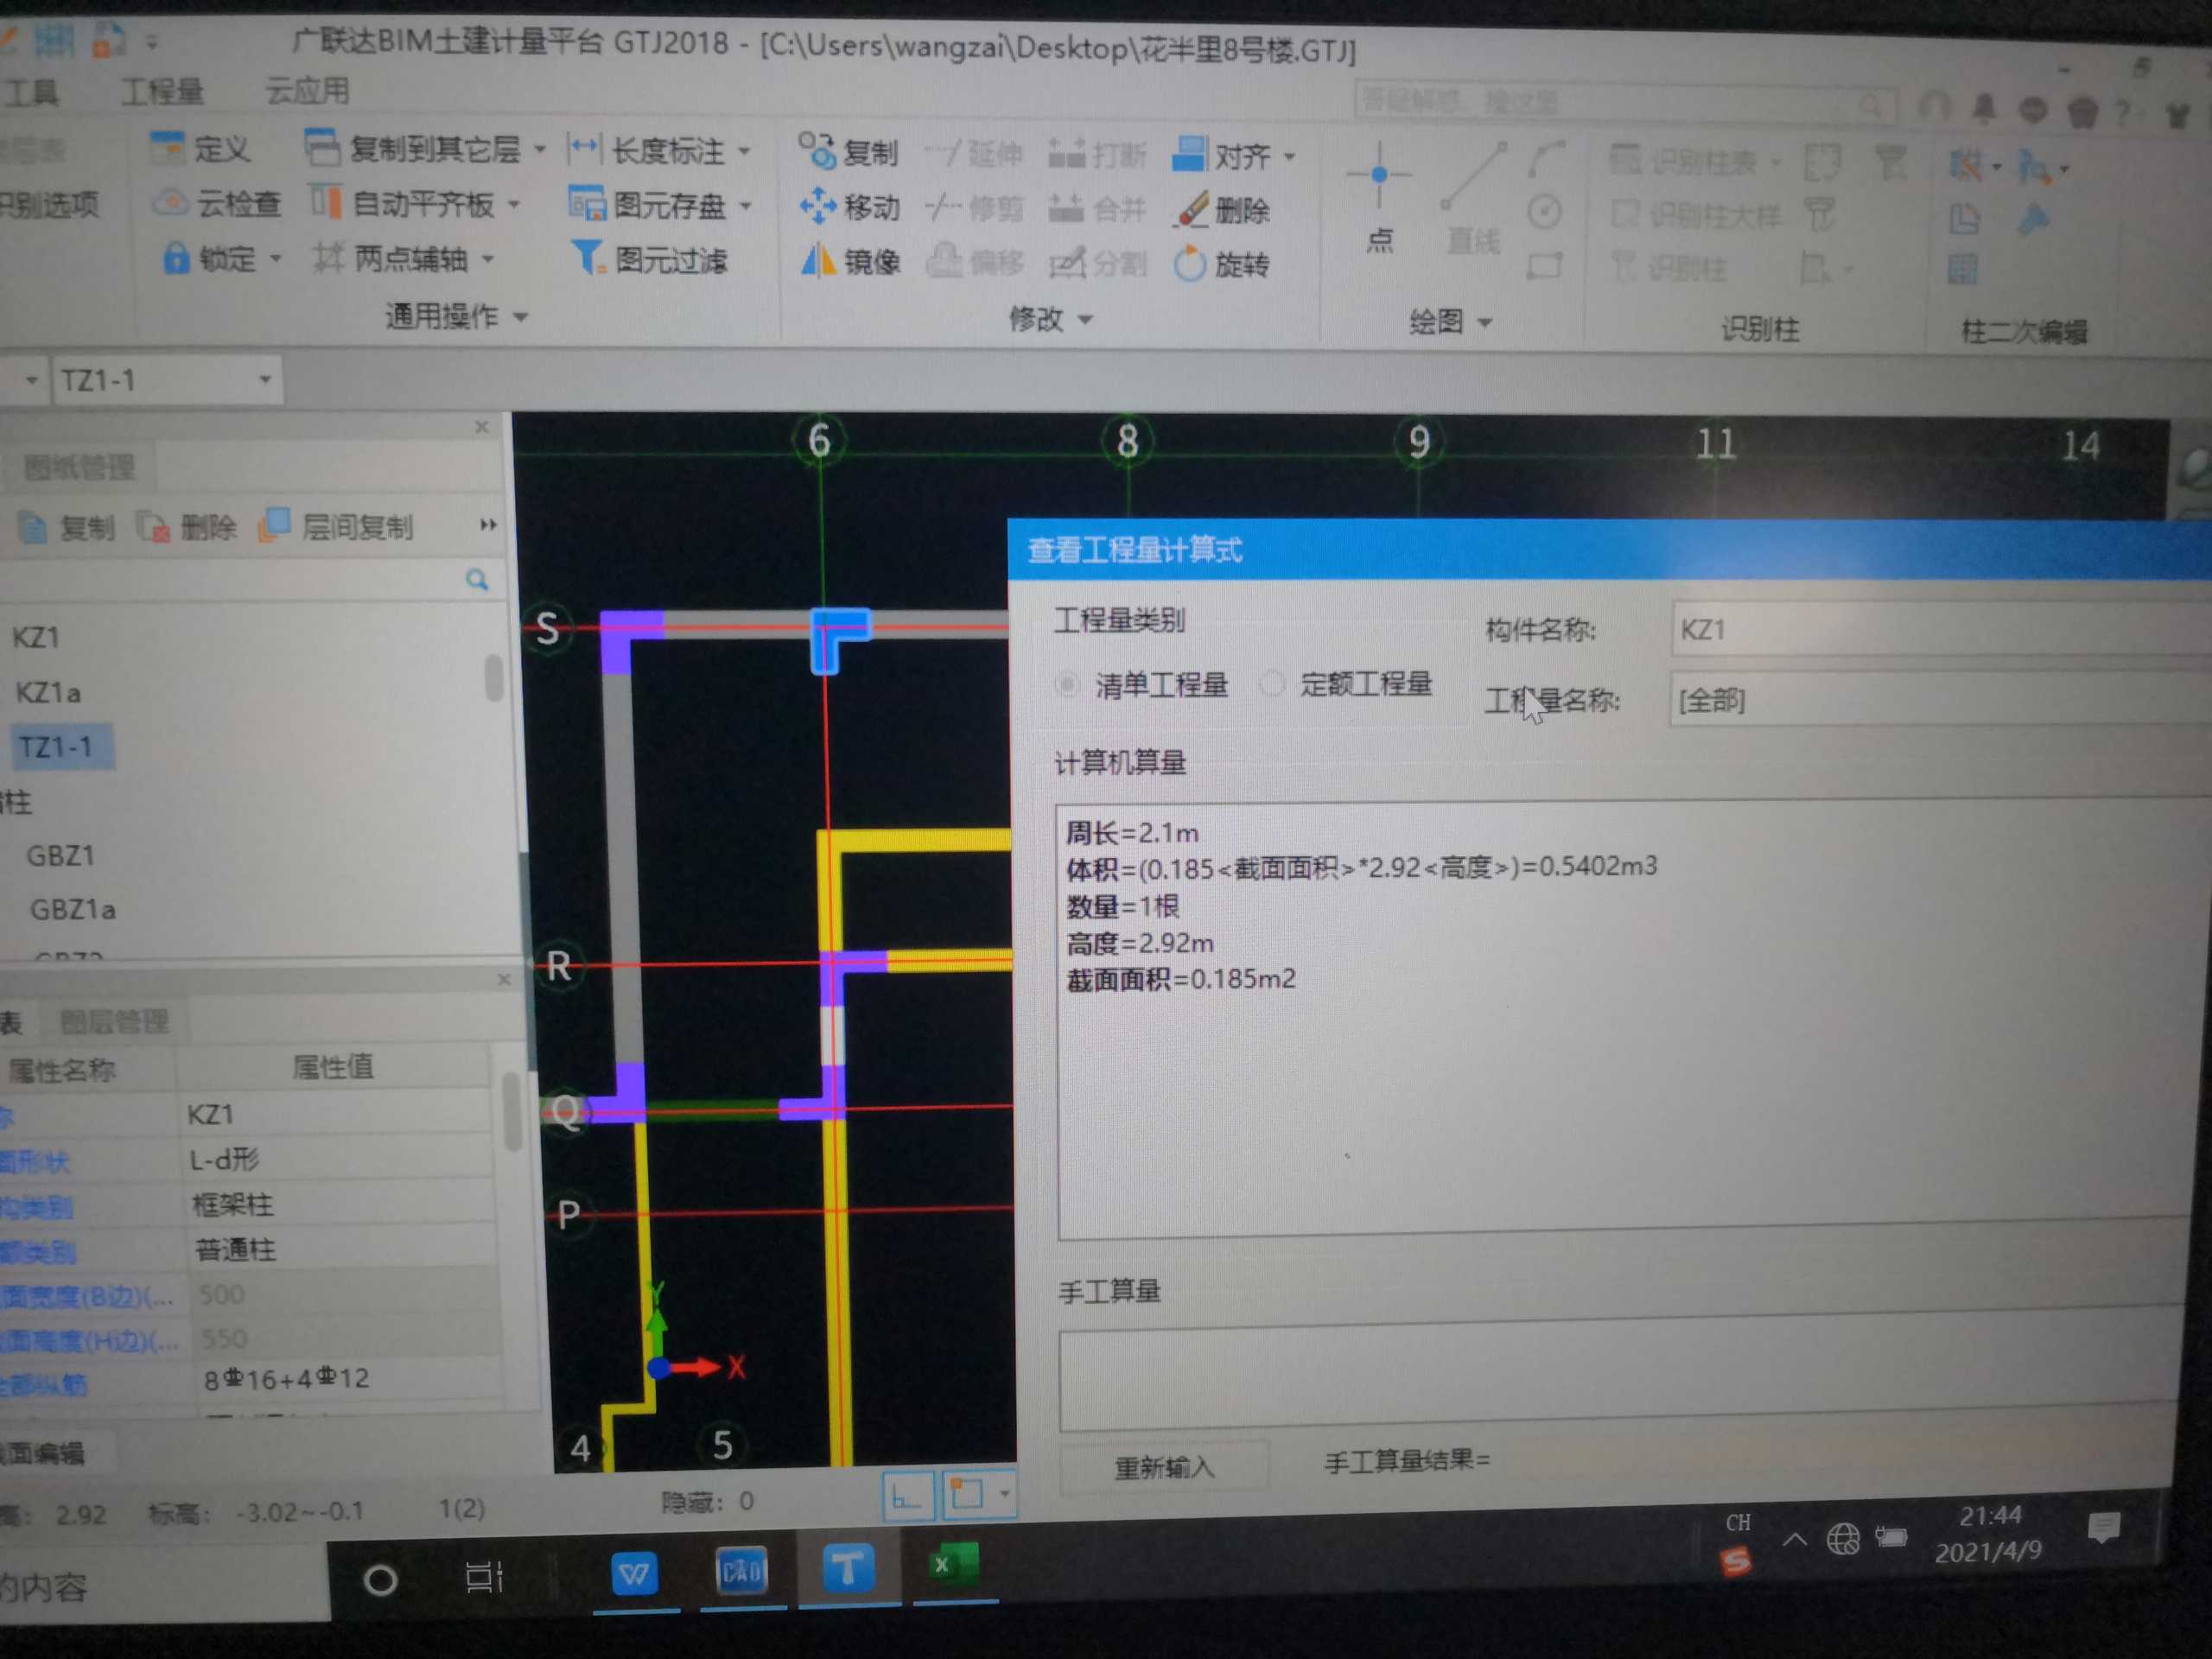Expand component list toolbar overflow arrows
Viewport: 2212px width, 1659px height.
pyautogui.click(x=488, y=525)
